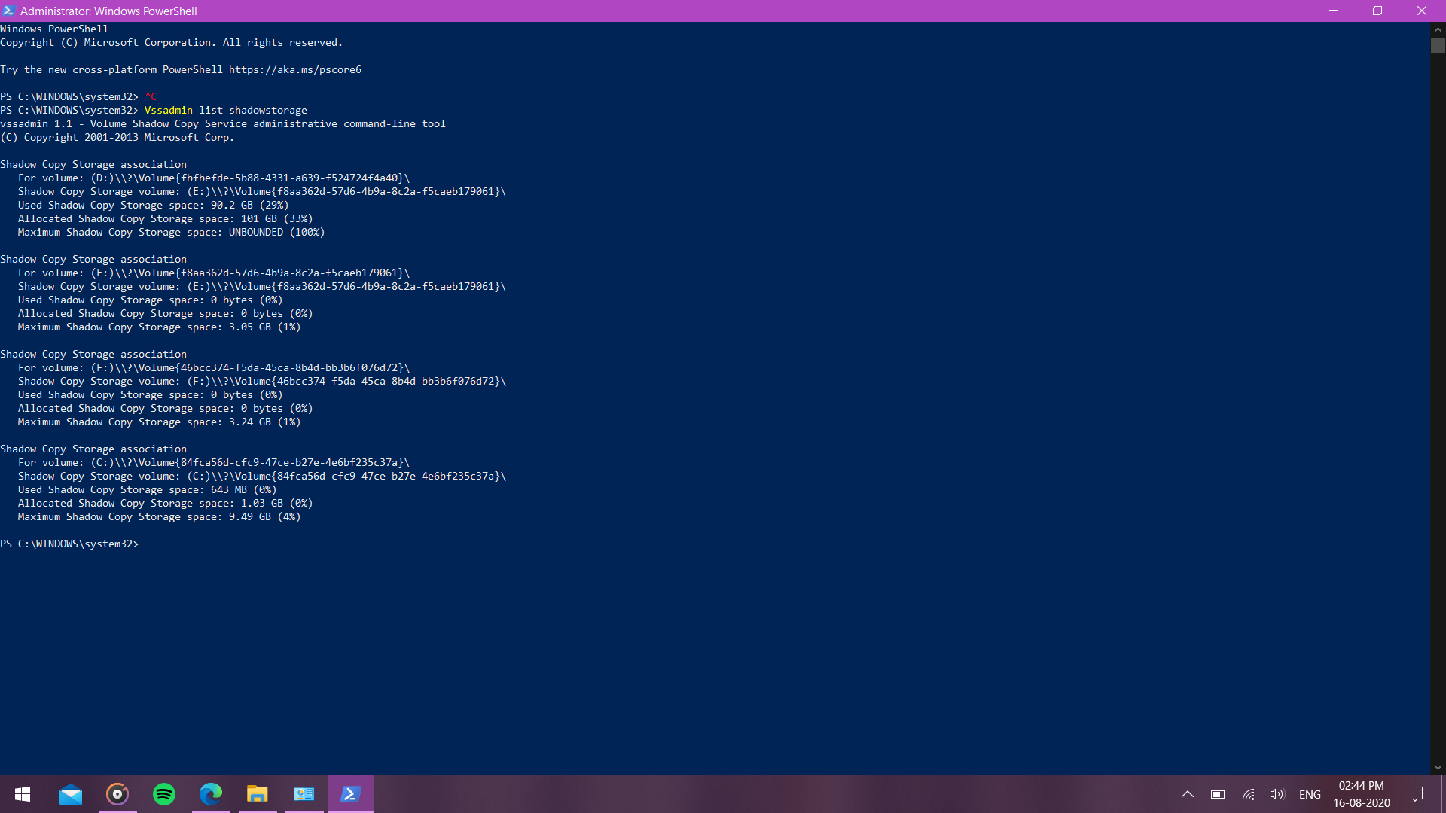Switch to Microsoft Edge in taskbar
The image size is (1446, 813).
(x=211, y=794)
